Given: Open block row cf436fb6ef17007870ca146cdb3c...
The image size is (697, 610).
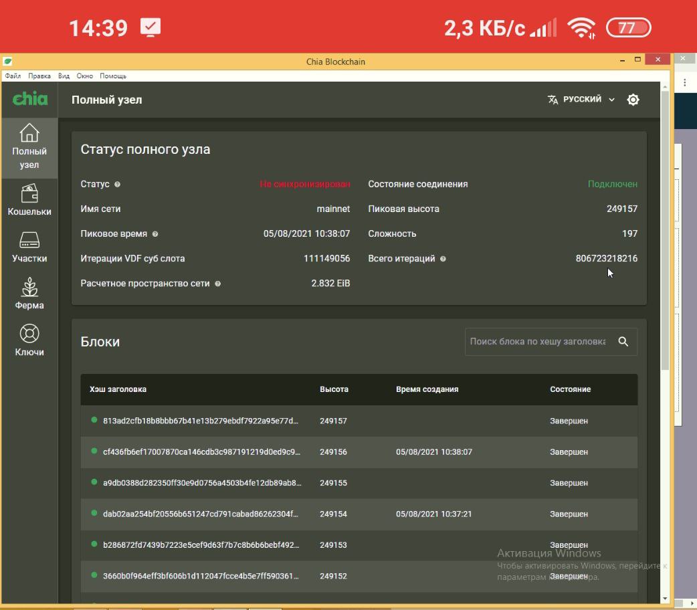Looking at the screenshot, I should (x=359, y=451).
